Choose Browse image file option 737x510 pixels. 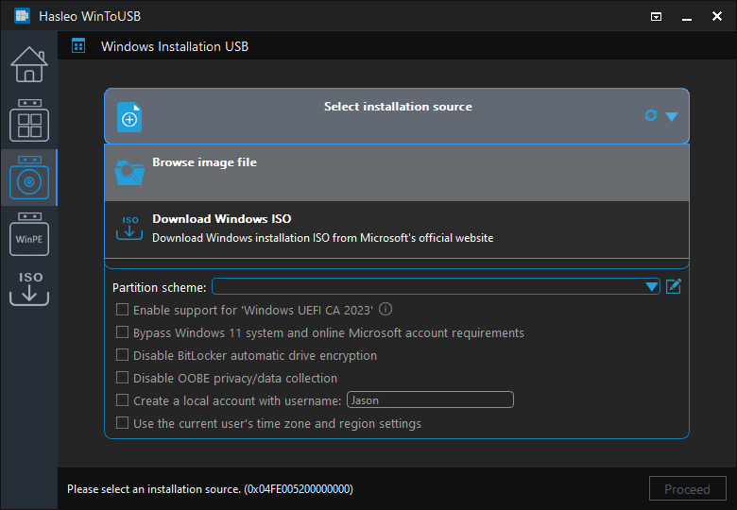pyautogui.click(x=397, y=173)
